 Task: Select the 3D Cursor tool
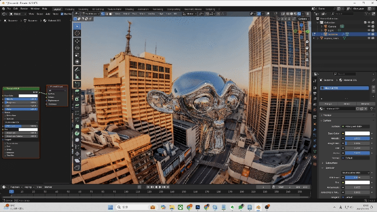pos(77,33)
